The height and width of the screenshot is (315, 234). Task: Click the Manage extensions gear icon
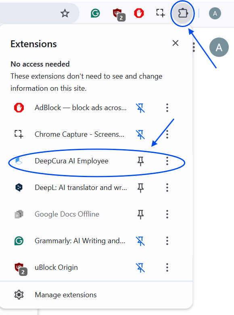(19, 295)
